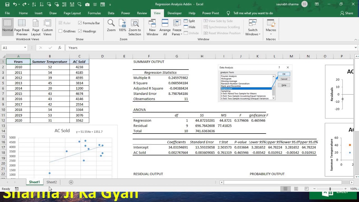Switch to Normal workbook view
This screenshot has height=202, width=359.
(x=8, y=27)
